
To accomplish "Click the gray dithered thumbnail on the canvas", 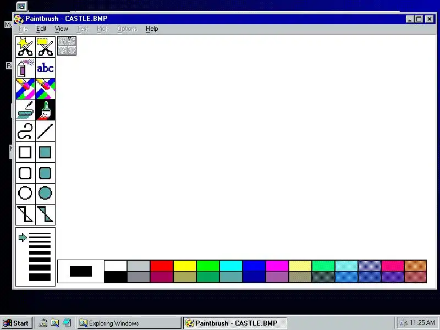I will [67, 46].
